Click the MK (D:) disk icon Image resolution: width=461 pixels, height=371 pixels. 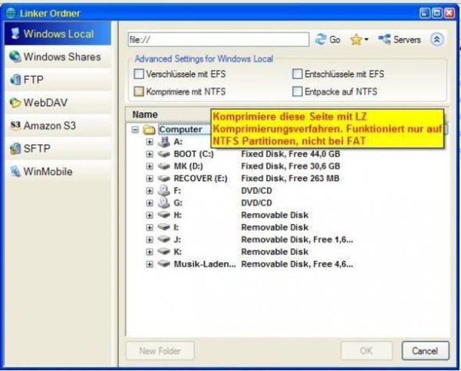(x=164, y=166)
